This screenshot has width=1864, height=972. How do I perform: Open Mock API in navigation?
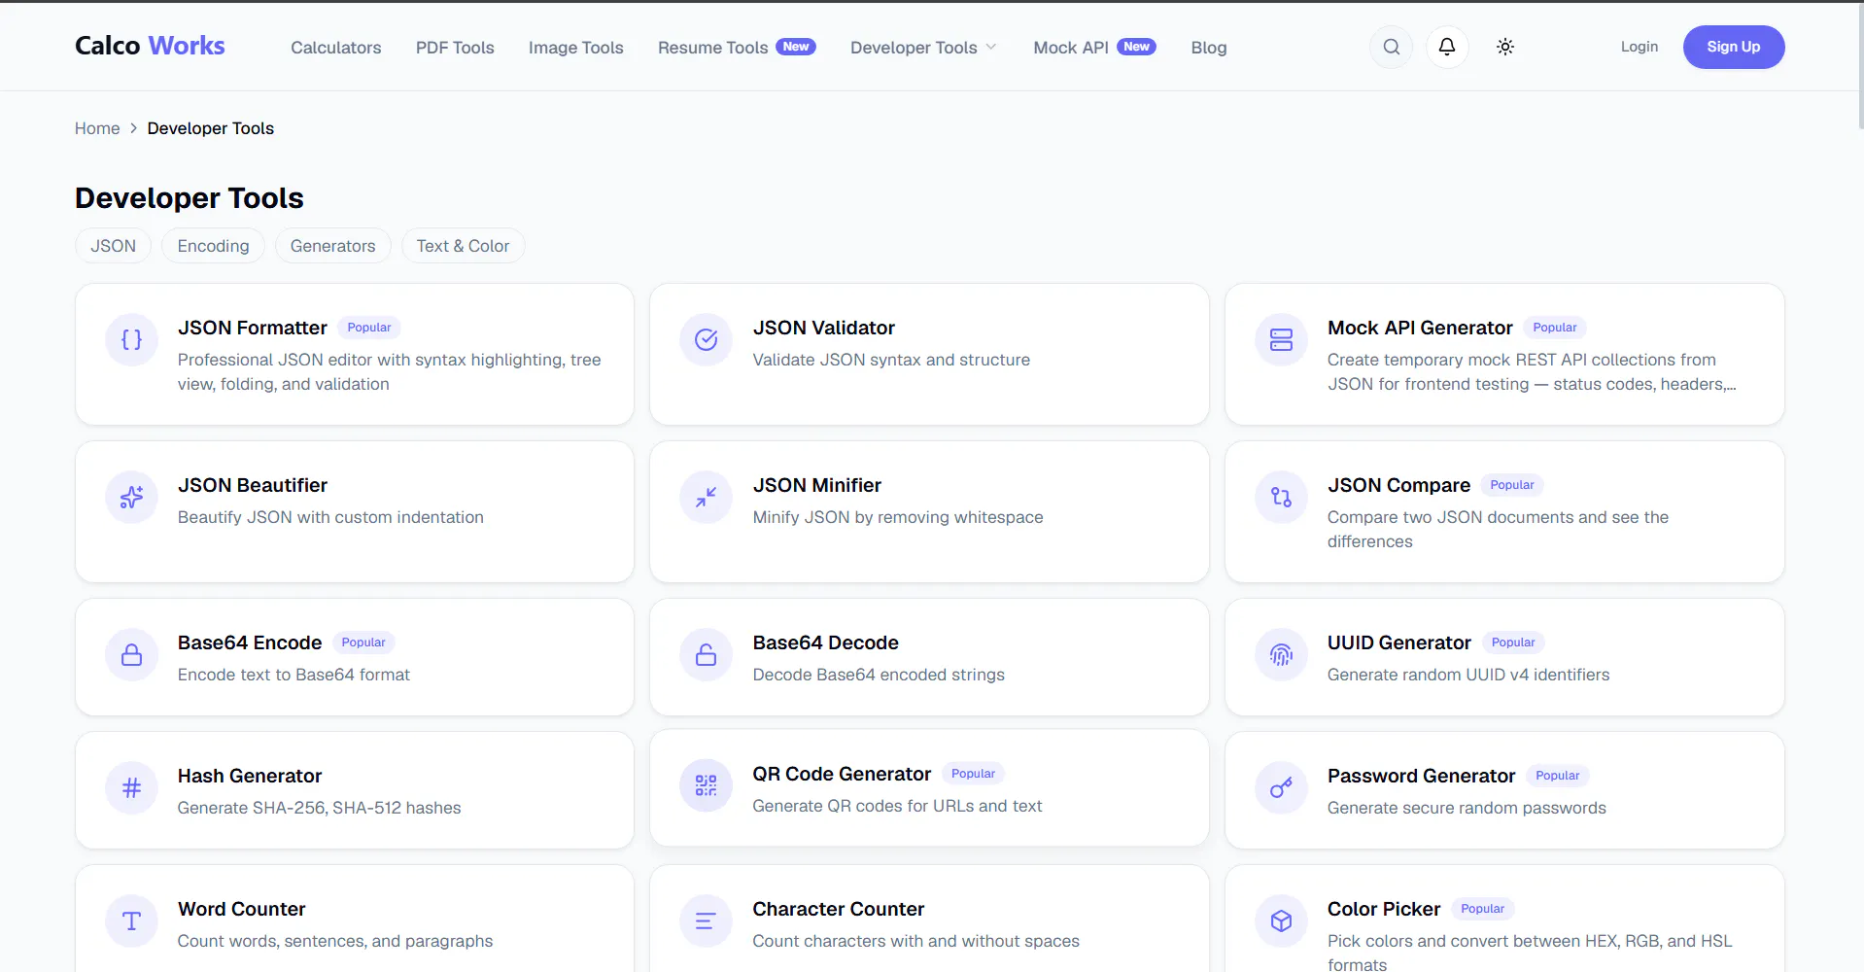[1070, 48]
